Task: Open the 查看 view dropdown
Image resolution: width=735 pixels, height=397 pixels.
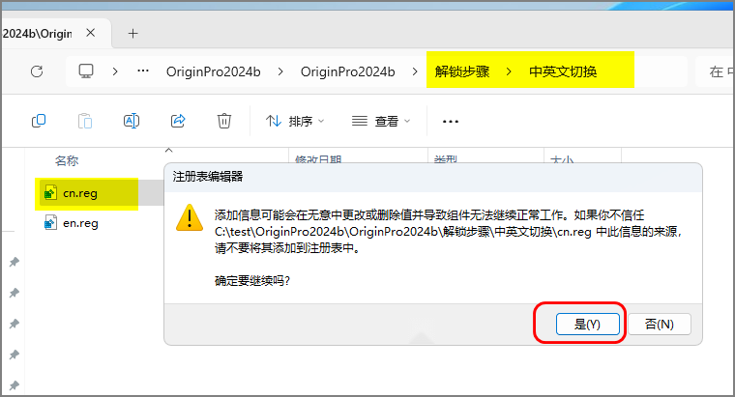Action: coord(381,122)
